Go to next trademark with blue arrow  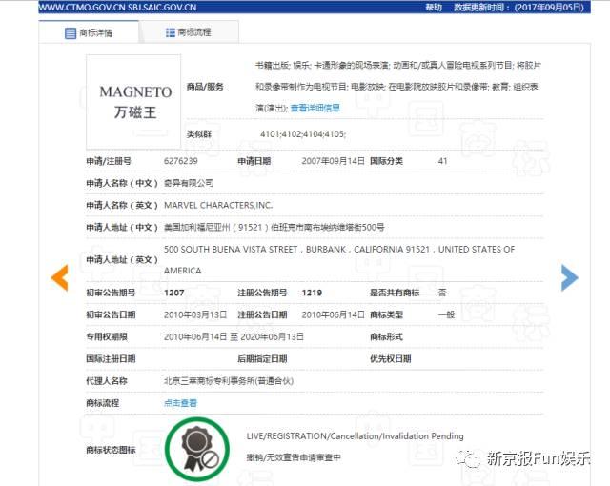coord(570,277)
